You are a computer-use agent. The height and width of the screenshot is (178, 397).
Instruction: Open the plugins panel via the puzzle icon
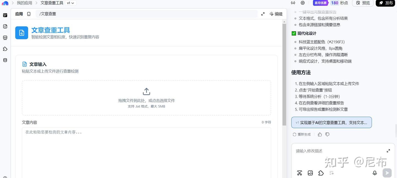pos(5,49)
